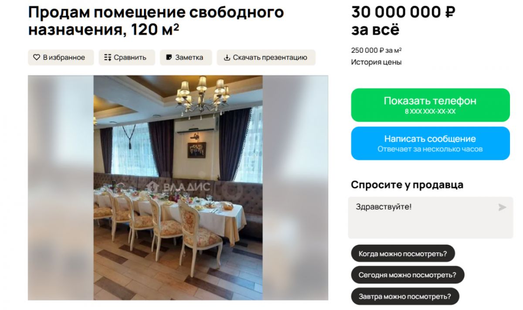523x310 pixels.
Task: Add listing to favorites via В избранное
Action: [x=61, y=58]
